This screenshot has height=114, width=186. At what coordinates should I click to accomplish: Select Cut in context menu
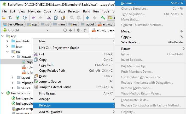click(x=74, y=54)
